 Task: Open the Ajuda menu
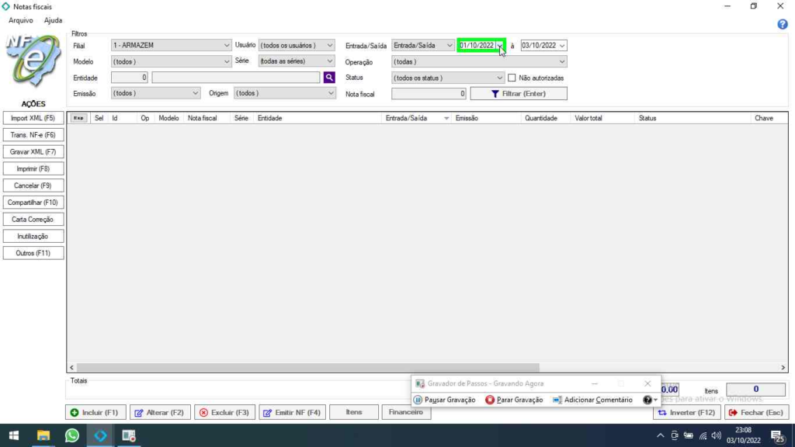53,20
